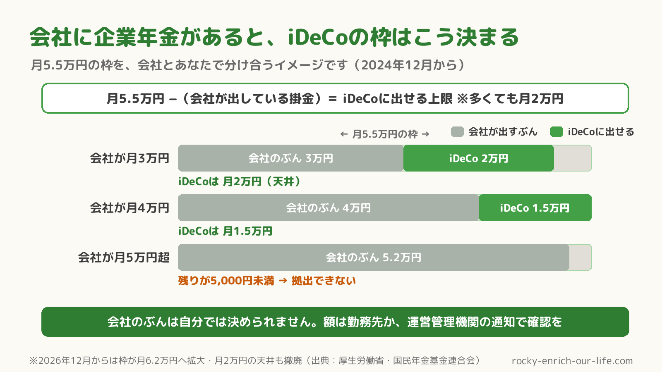This screenshot has height=372, width=662.
Task: Click the row label 会社が月3万円
Action: click(x=130, y=158)
